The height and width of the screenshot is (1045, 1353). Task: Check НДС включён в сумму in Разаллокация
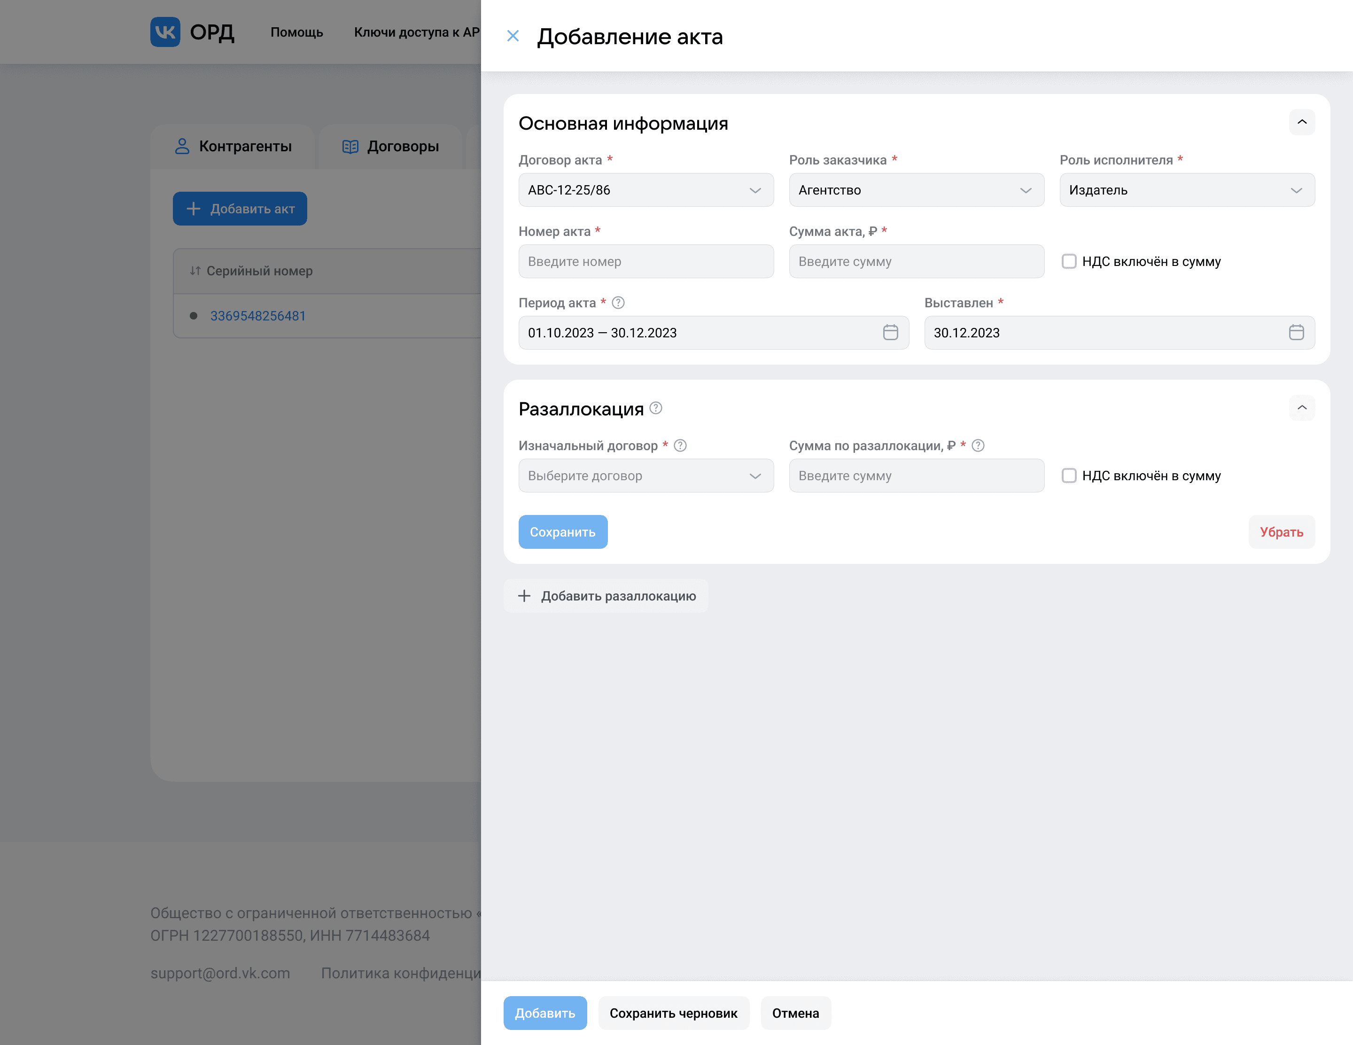(x=1069, y=476)
